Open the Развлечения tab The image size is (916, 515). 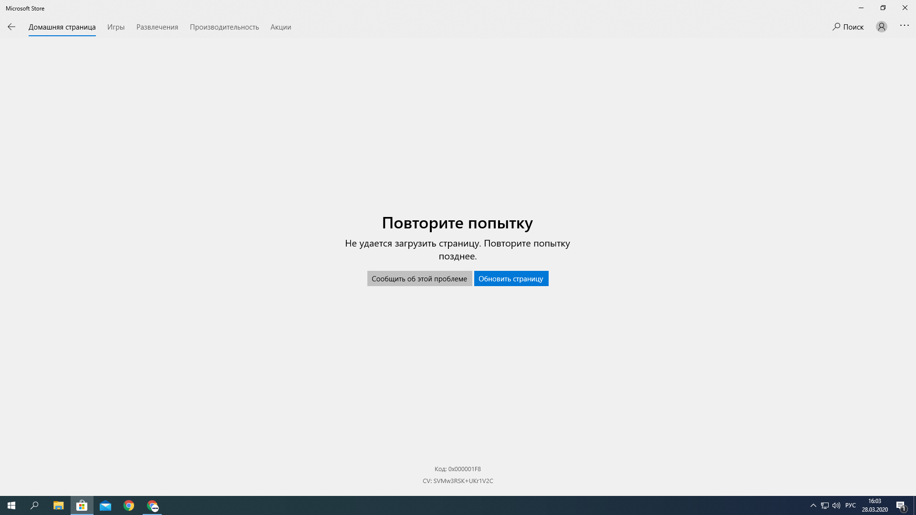point(157,27)
